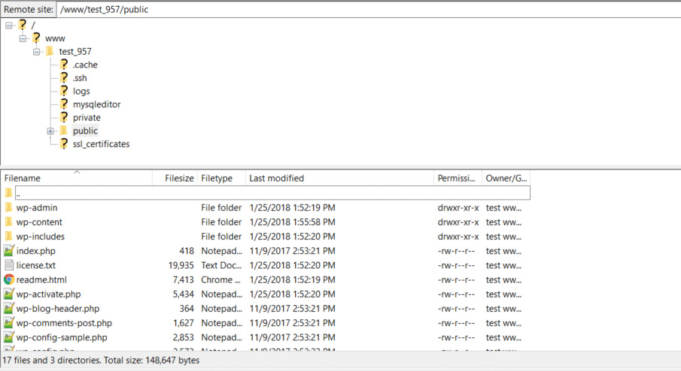Click the text document icon for license.txt
The height and width of the screenshot is (371, 681).
pos(9,265)
